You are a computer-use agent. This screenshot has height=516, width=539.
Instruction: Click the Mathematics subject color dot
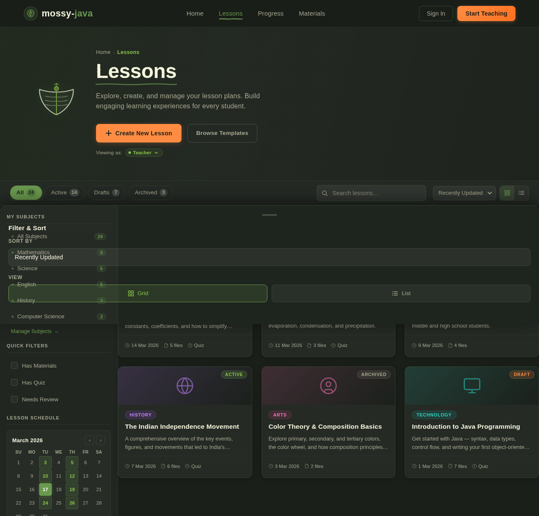click(12, 252)
